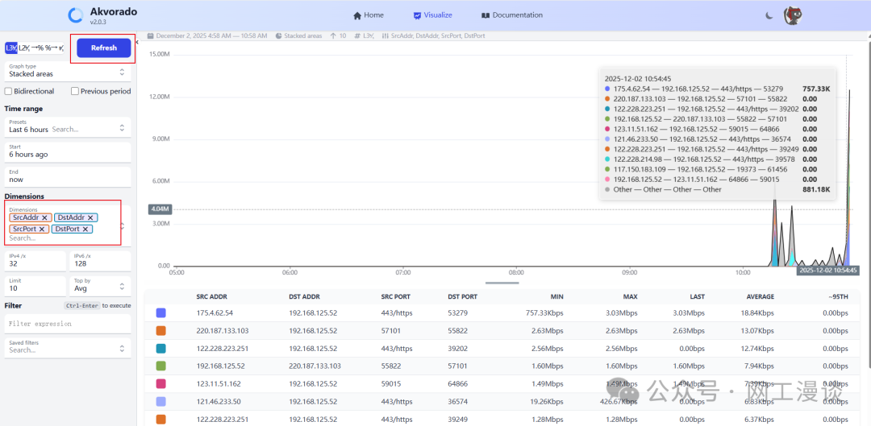This screenshot has width=871, height=426.
Task: Focus the IPv6 /x prefix field
Action: [100, 261]
